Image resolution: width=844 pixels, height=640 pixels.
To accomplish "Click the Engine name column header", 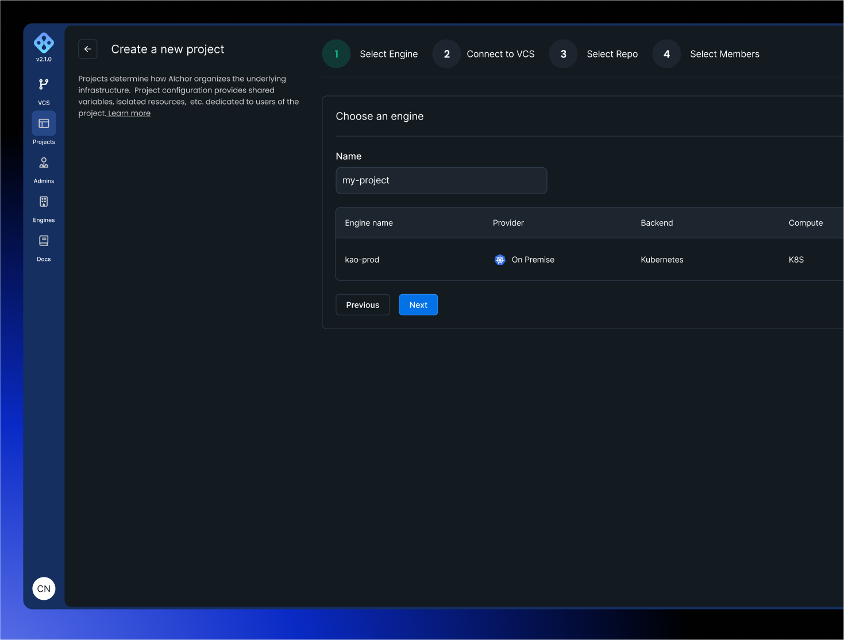I will click(369, 223).
